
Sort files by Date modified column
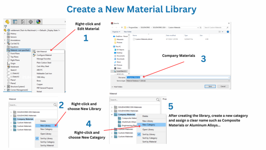171,35
